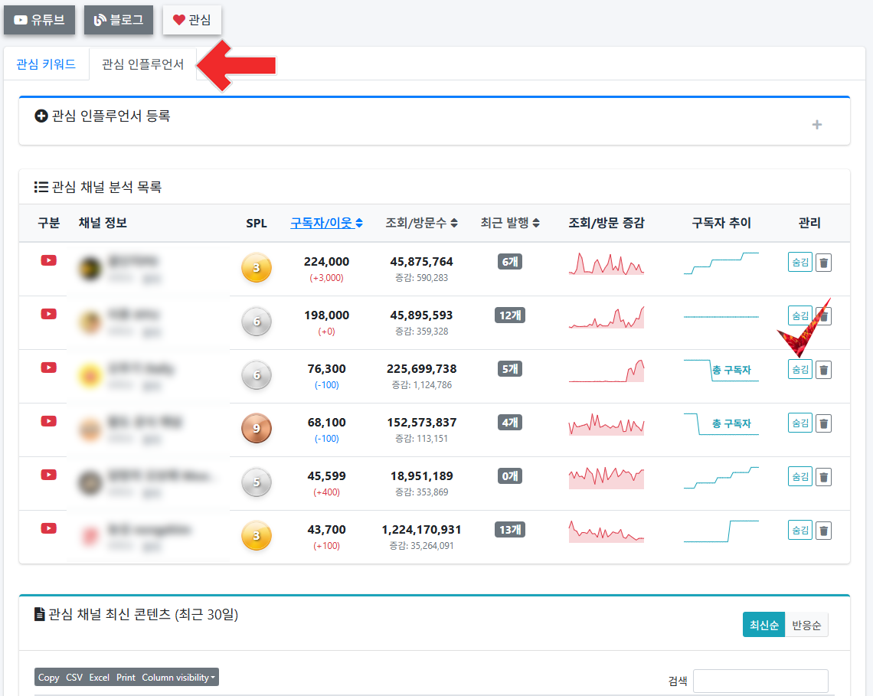Switch to the 관심 키워드 tab
This screenshot has width=873, height=696.
click(x=46, y=64)
